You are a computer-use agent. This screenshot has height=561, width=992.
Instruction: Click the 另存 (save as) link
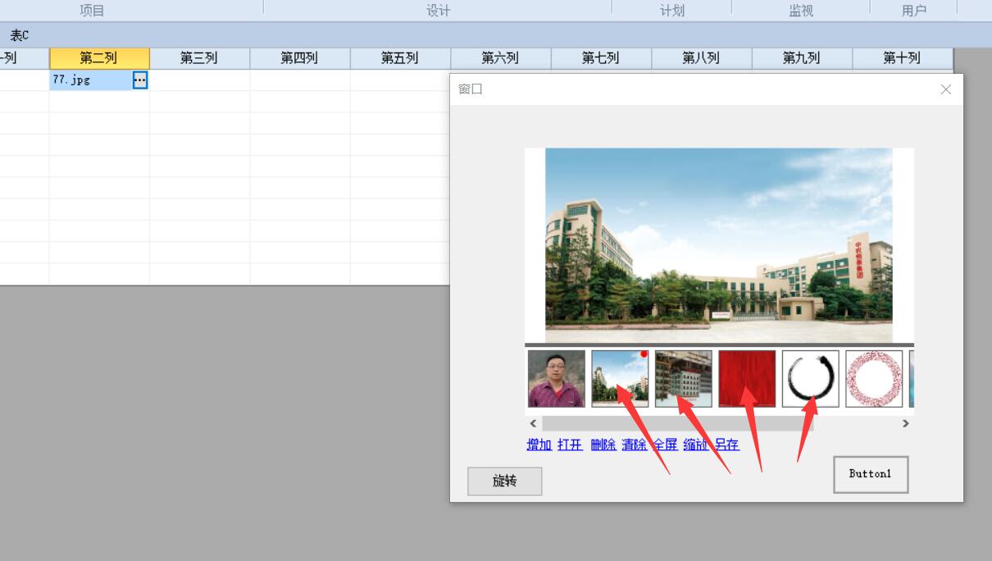click(726, 445)
